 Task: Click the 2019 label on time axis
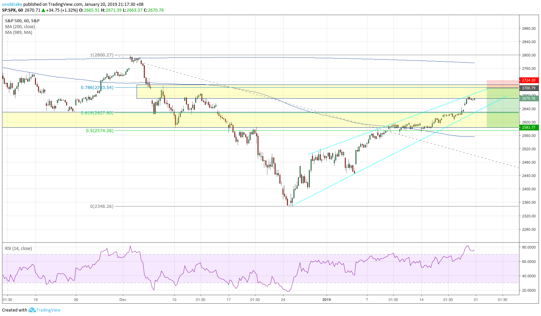click(x=327, y=300)
